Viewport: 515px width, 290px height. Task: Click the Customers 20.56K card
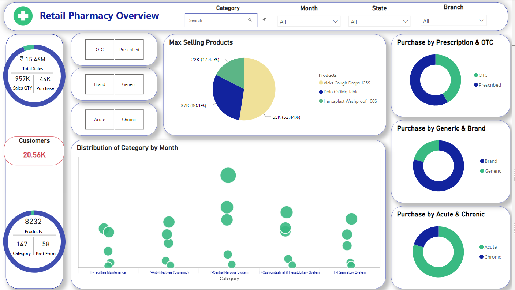(34, 151)
